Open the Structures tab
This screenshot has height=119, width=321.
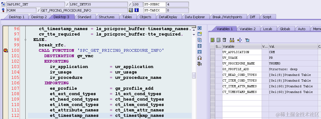click(x=107, y=17)
